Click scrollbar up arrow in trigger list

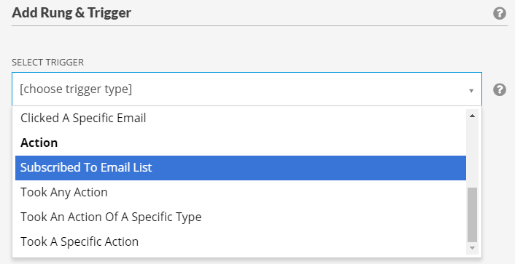[472, 116]
